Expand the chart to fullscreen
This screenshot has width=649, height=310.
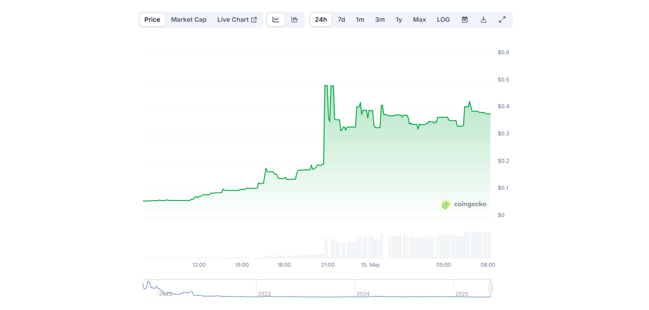tap(502, 20)
